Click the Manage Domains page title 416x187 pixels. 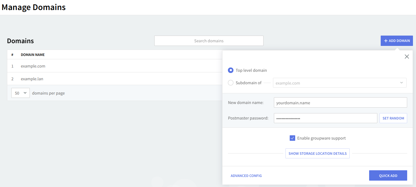tap(33, 7)
